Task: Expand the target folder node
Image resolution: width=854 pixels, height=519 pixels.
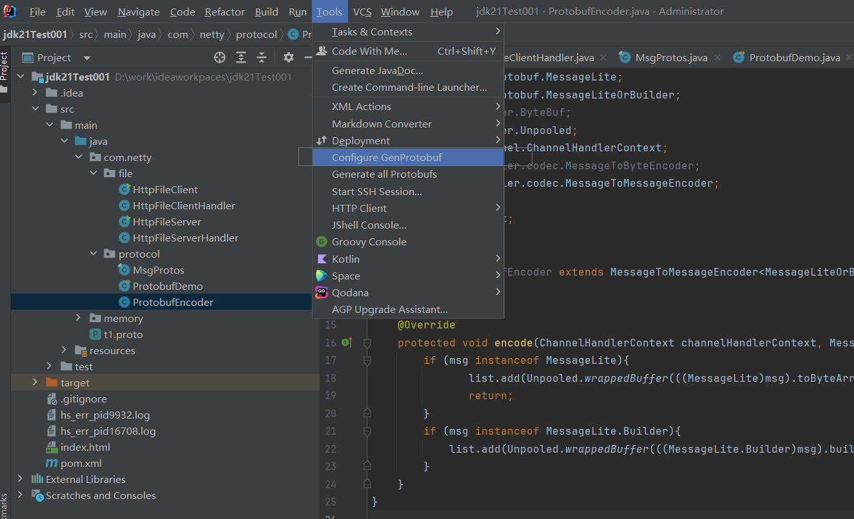Action: tap(35, 382)
